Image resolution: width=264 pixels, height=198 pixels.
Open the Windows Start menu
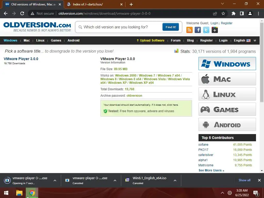pos(6,193)
